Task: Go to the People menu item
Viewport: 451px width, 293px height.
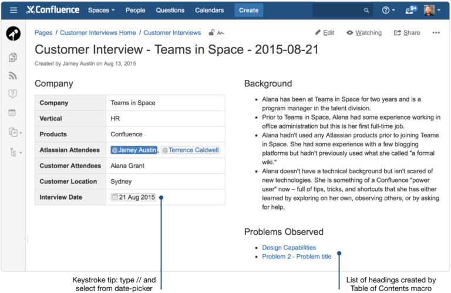Action: pos(135,11)
